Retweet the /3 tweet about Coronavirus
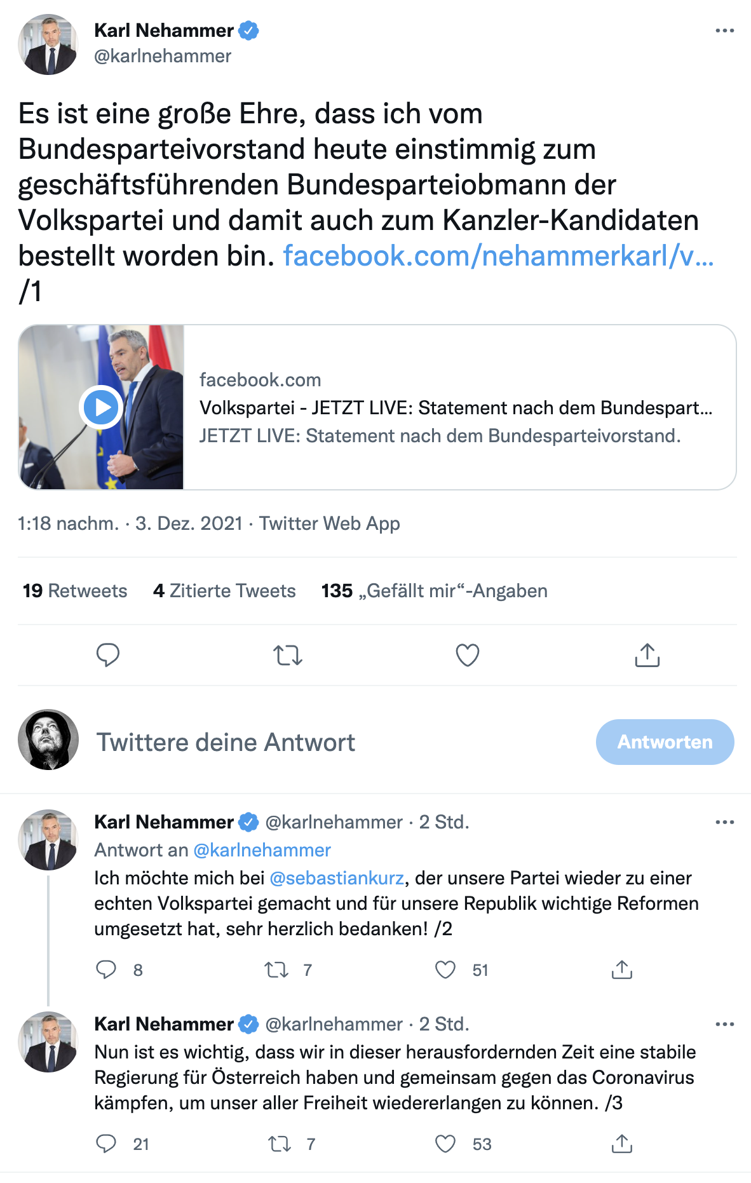The width and height of the screenshot is (751, 1183). (x=280, y=1144)
